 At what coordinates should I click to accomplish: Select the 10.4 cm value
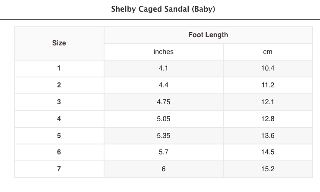(x=267, y=68)
